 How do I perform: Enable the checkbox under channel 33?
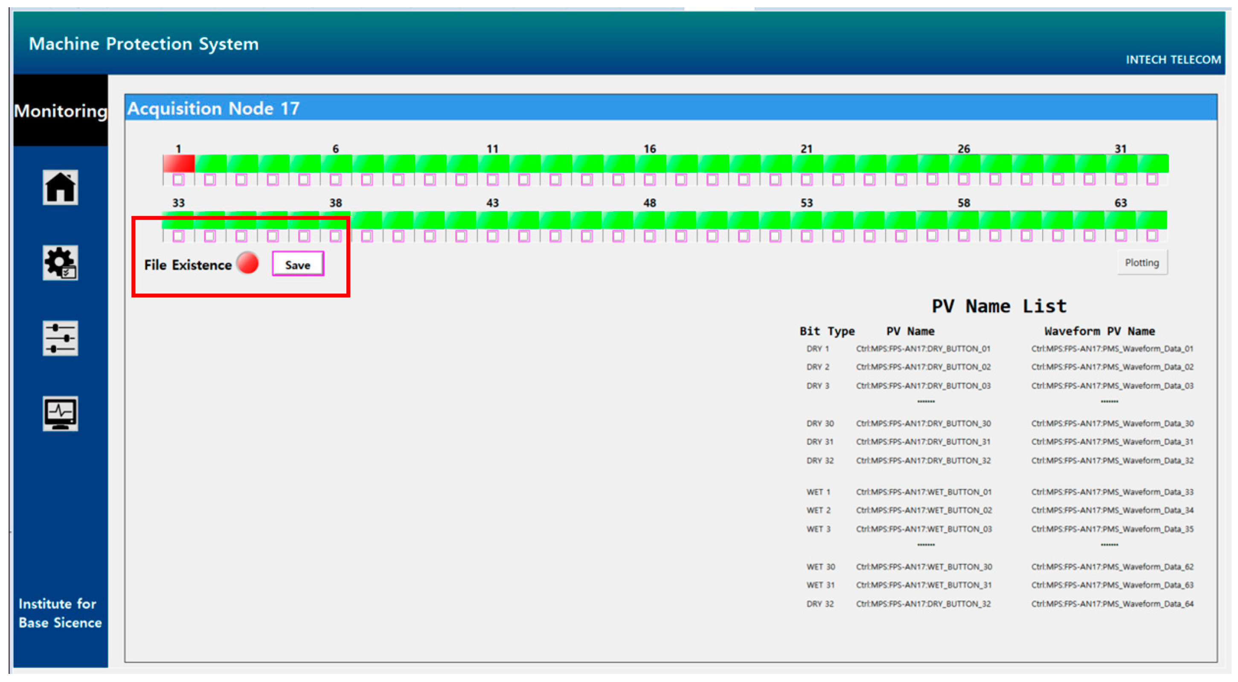tap(178, 236)
